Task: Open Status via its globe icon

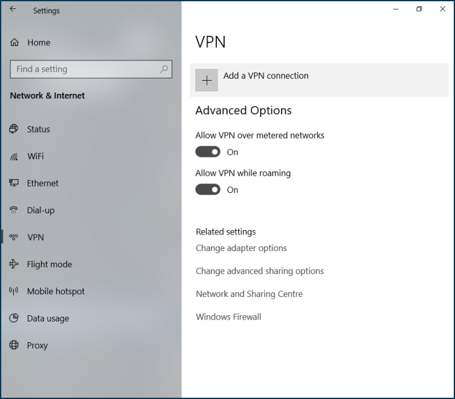Action: (x=14, y=129)
